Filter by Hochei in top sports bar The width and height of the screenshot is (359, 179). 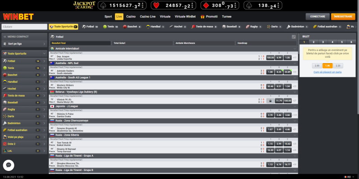(x=178, y=27)
